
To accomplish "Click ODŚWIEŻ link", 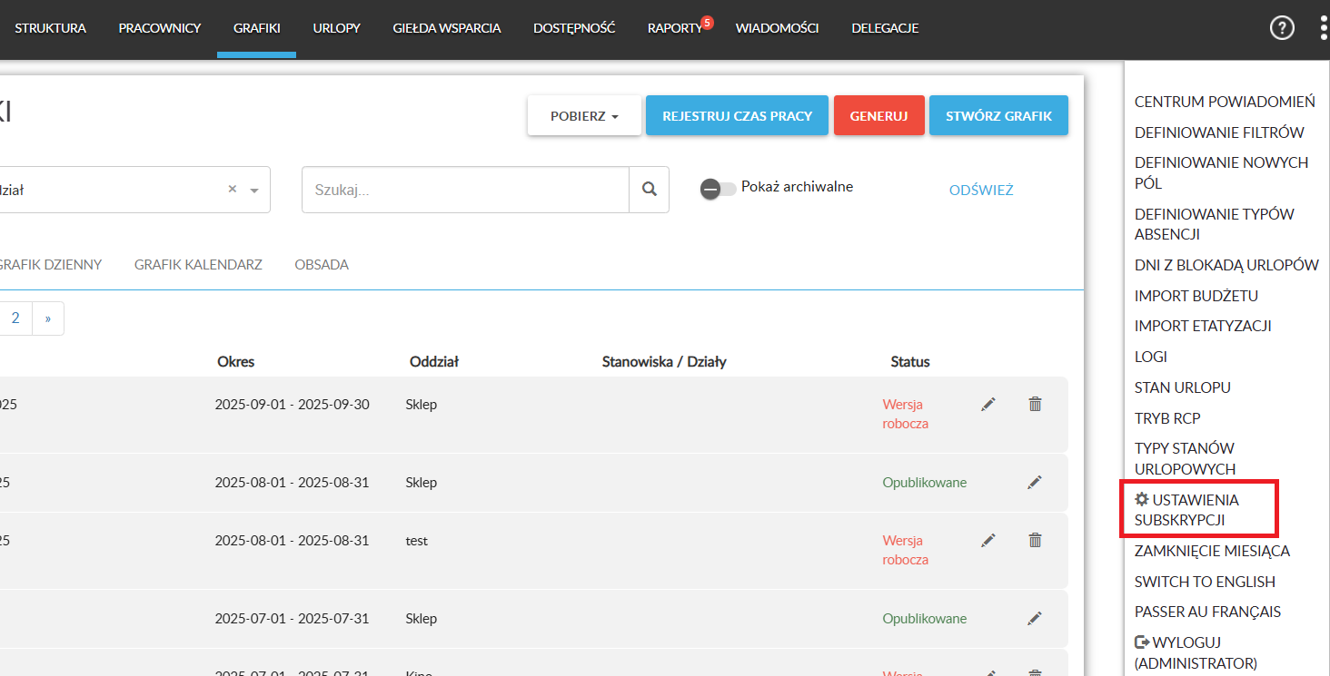I will coord(981,190).
